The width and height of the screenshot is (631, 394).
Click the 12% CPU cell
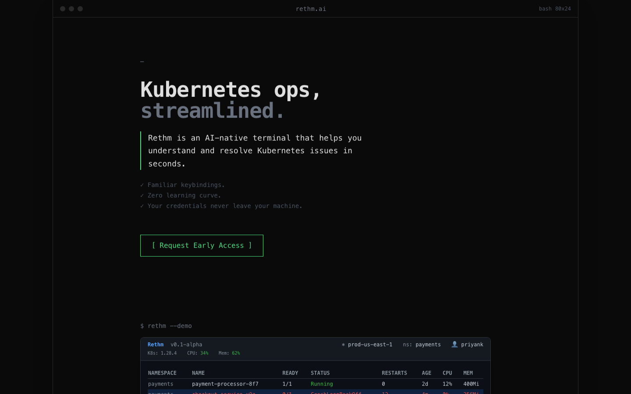click(447, 384)
